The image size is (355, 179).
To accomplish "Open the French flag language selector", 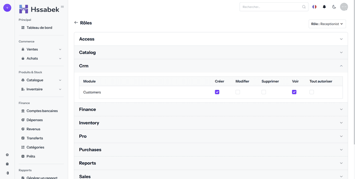I will coord(315,7).
